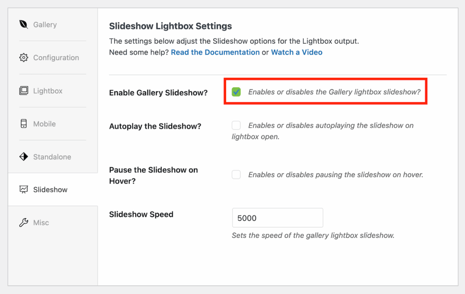The width and height of the screenshot is (465, 294).
Task: Click the Lightbox frame icon
Action: click(24, 91)
